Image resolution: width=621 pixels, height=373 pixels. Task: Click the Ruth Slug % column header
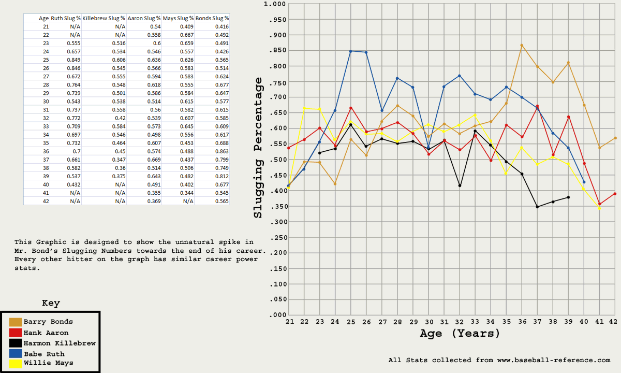coord(65,18)
